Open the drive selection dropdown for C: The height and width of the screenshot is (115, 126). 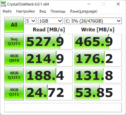point(93,21)
